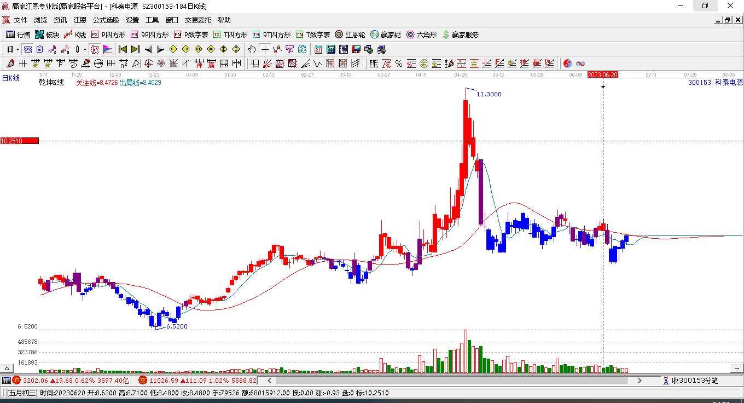Image resolution: width=744 pixels, height=403 pixels.
Task: Step back one bar black arrow
Action: (148, 49)
